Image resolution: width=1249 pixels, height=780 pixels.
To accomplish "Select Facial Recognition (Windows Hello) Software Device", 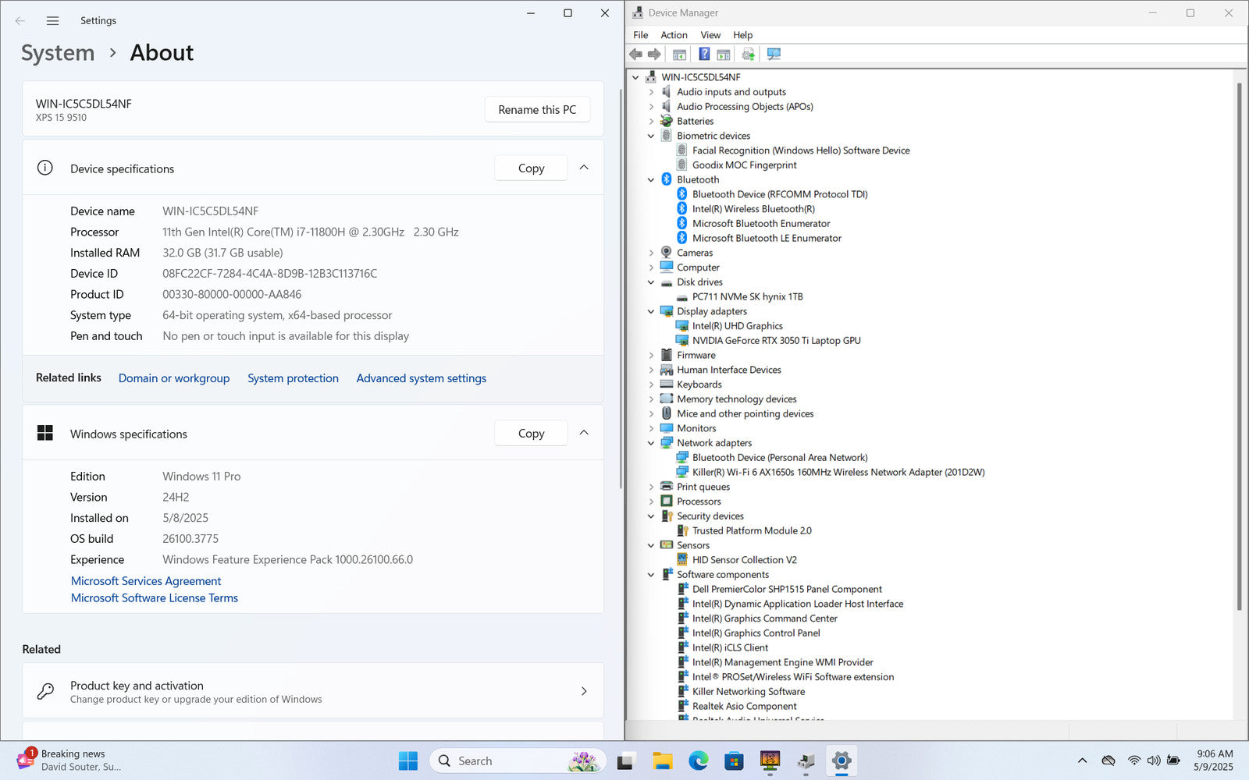I will [801, 151].
